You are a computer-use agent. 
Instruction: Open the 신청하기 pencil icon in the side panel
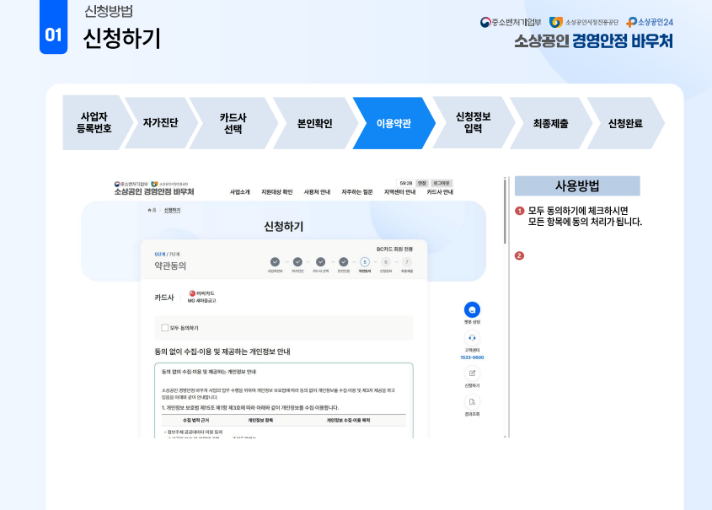pyautogui.click(x=472, y=373)
